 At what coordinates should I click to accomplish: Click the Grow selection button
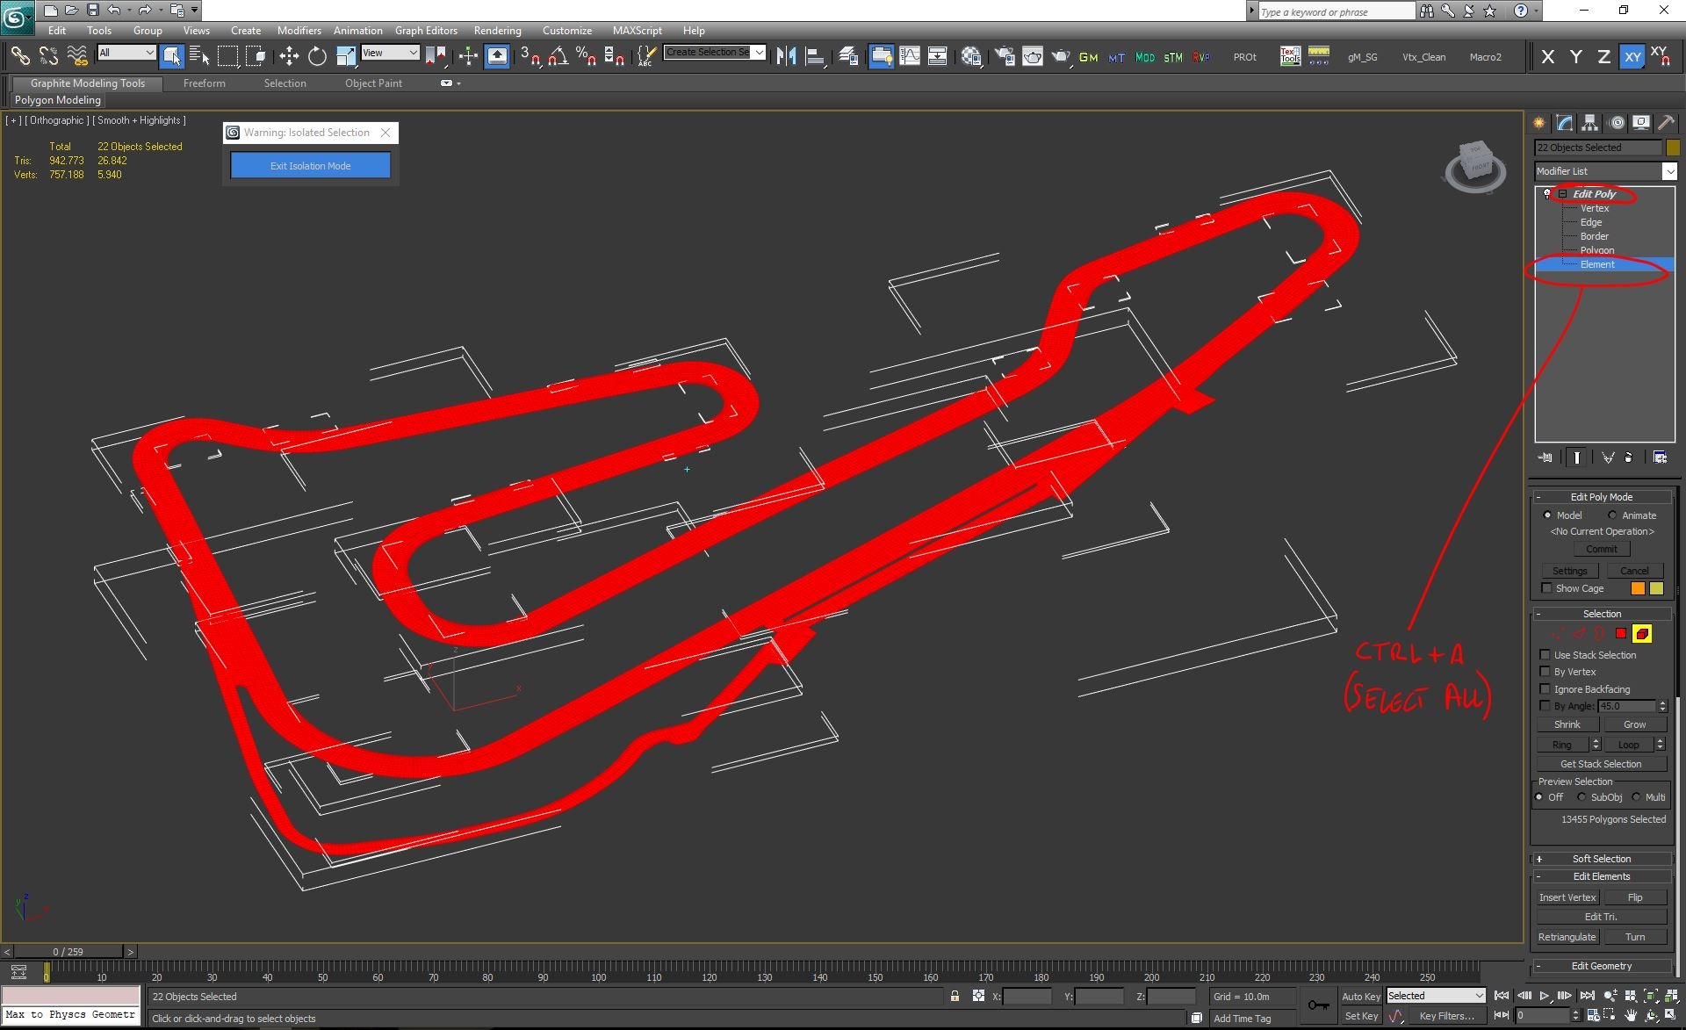pos(1634,724)
